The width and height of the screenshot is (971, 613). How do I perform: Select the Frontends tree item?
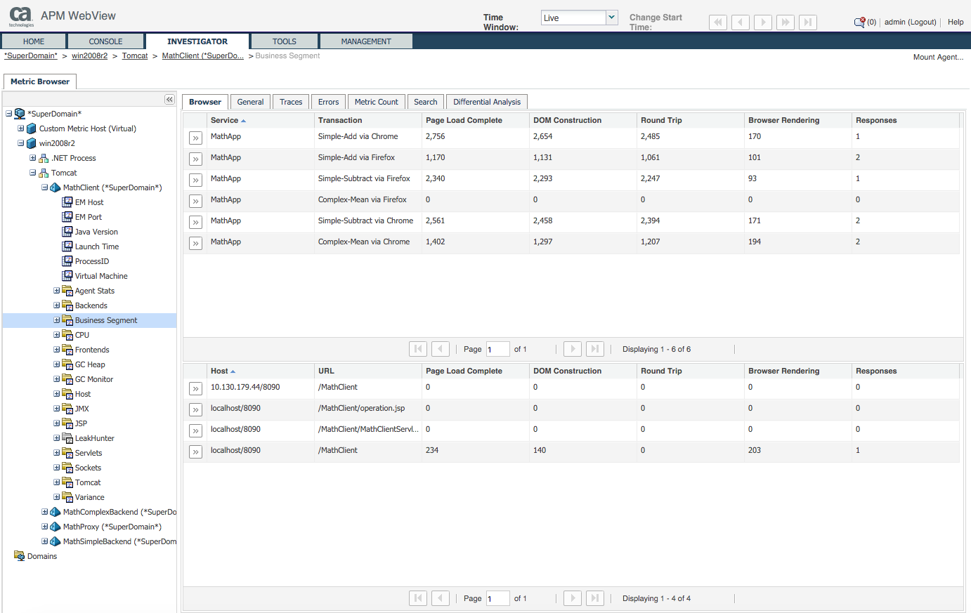click(x=92, y=350)
